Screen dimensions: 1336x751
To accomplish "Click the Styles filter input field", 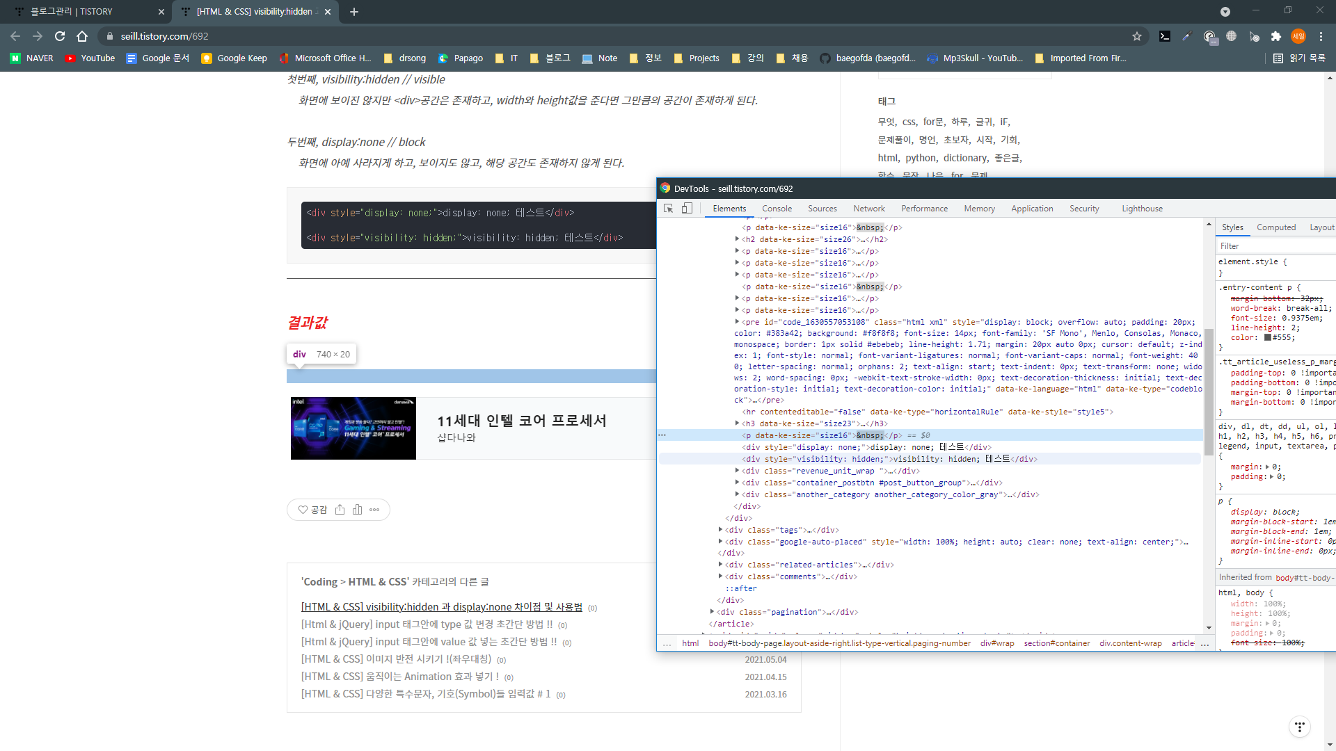I will pos(1273,246).
